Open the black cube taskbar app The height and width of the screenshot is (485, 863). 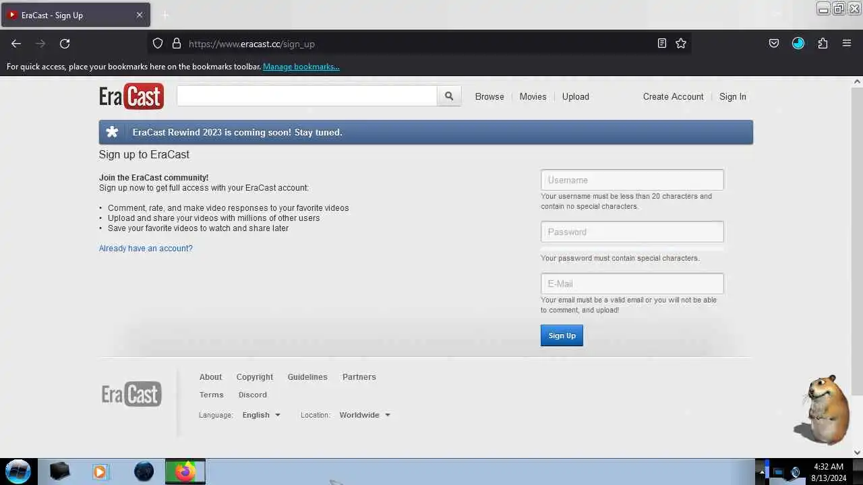60,472
